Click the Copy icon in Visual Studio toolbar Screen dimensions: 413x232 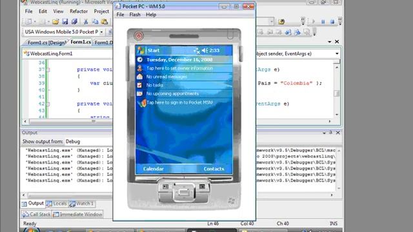click(x=95, y=21)
